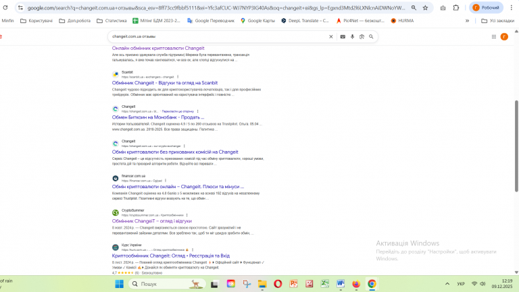Open the Статистика bookmark folder
Viewport: 519px width, 292px height.
(x=112, y=20)
